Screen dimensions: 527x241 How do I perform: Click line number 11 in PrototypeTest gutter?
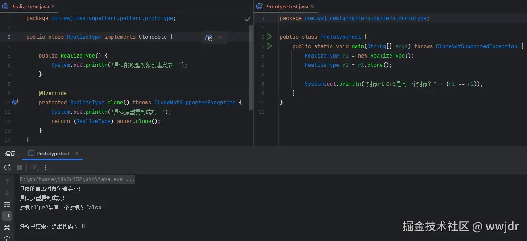262,112
